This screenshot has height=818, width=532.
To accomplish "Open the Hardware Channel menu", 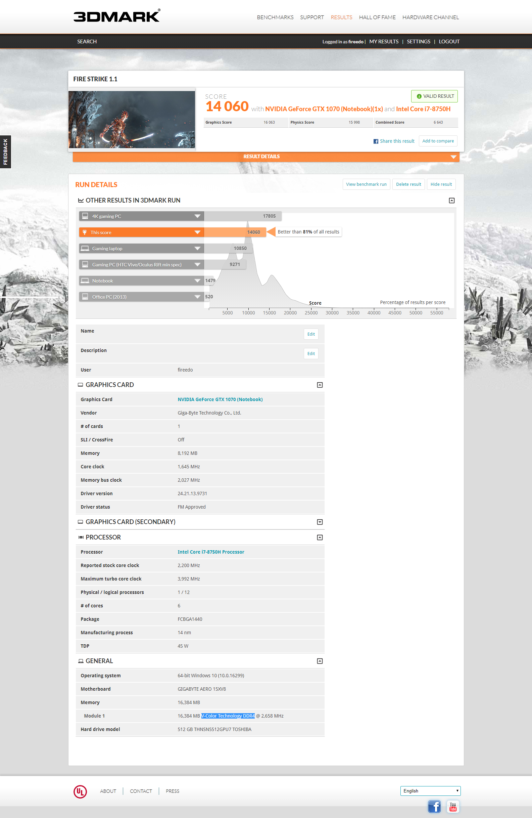I will pos(430,17).
